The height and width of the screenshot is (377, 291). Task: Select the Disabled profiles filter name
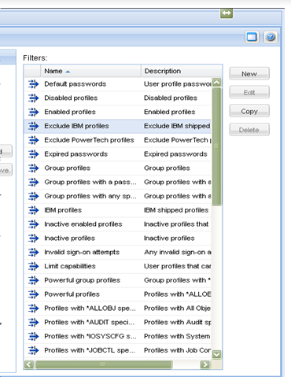pyautogui.click(x=71, y=98)
